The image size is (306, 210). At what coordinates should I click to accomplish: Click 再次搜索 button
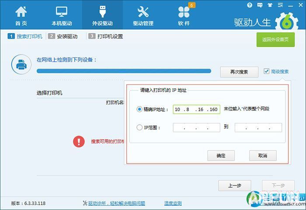click(239, 72)
